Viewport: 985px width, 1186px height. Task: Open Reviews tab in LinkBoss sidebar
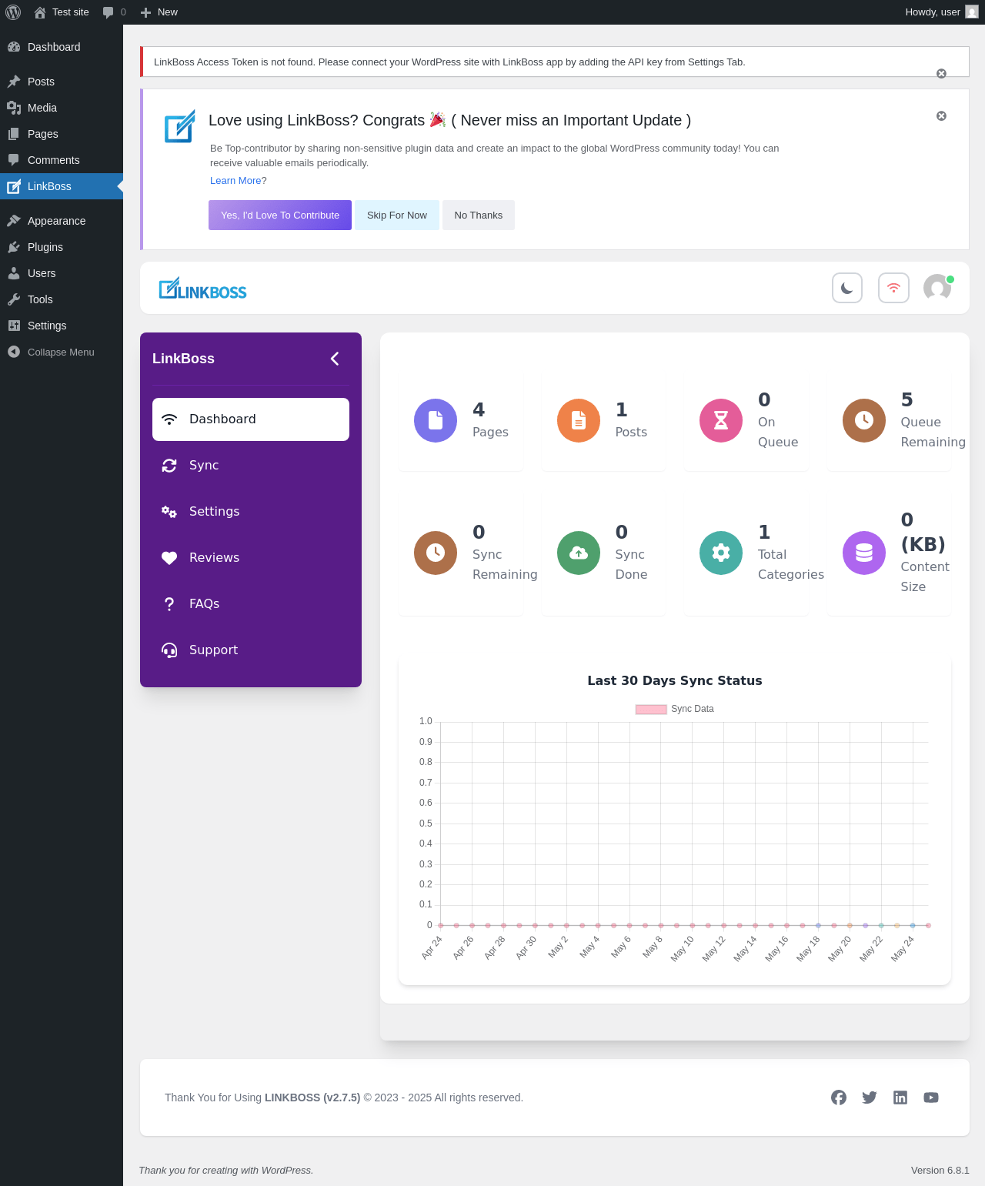click(x=251, y=558)
